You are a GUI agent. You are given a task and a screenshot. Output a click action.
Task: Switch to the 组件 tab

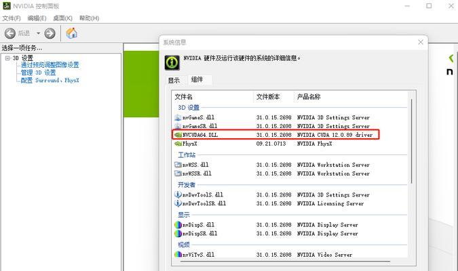click(197, 79)
